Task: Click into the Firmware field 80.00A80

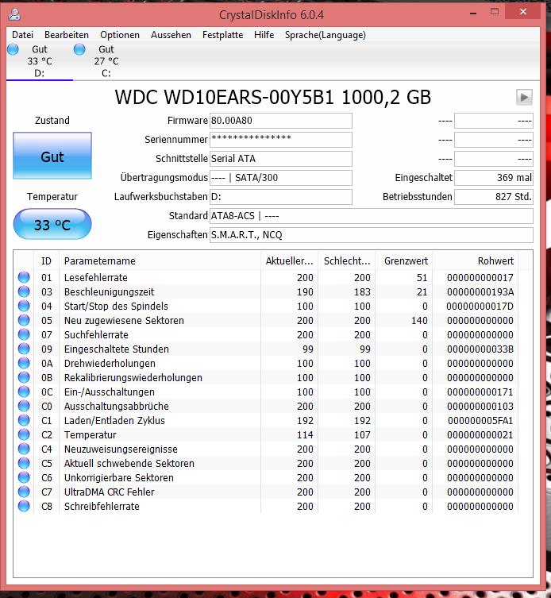Action: point(280,121)
